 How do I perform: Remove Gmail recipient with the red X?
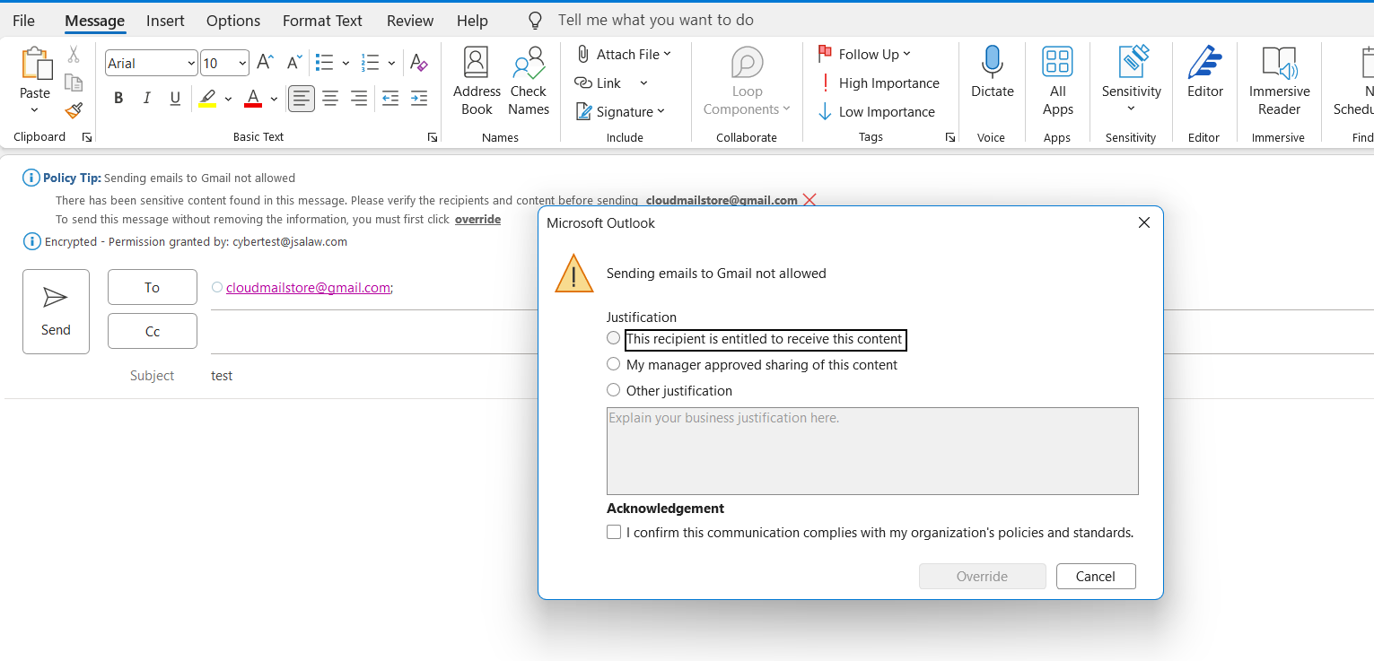pos(810,200)
